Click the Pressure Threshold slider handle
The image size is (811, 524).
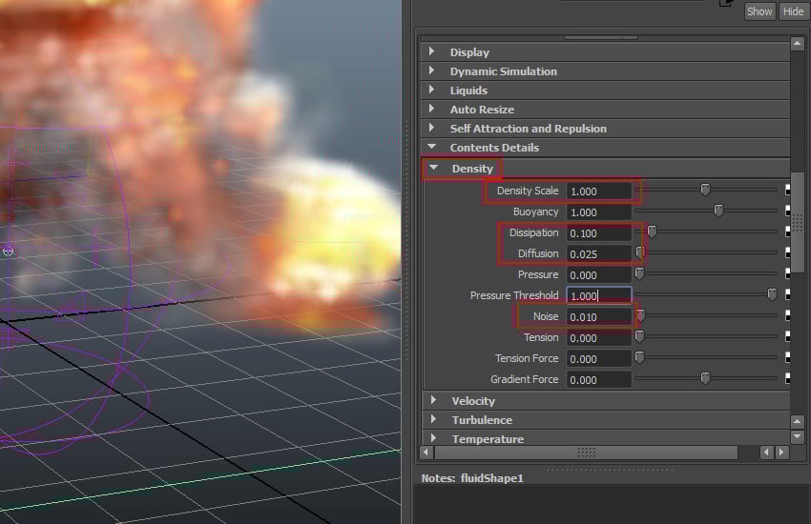pos(772,294)
